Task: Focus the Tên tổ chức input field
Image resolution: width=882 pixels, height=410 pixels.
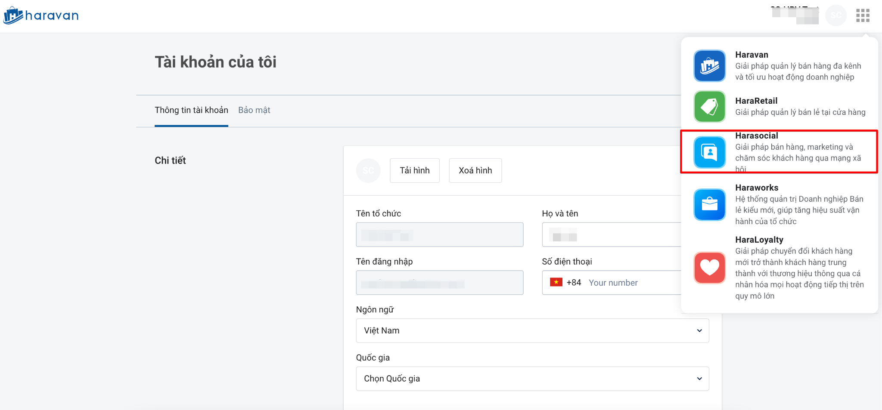Action: tap(439, 234)
